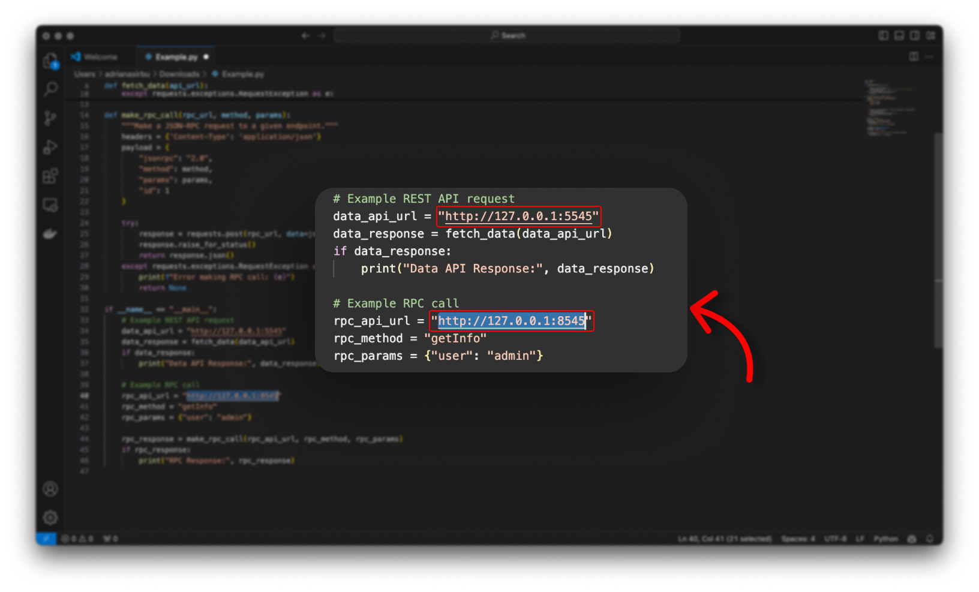Open the Extensions view

pos(50,176)
